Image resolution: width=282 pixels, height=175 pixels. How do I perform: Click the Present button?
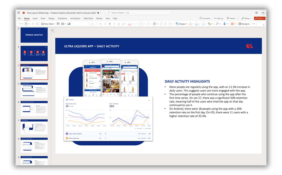click(231, 18)
